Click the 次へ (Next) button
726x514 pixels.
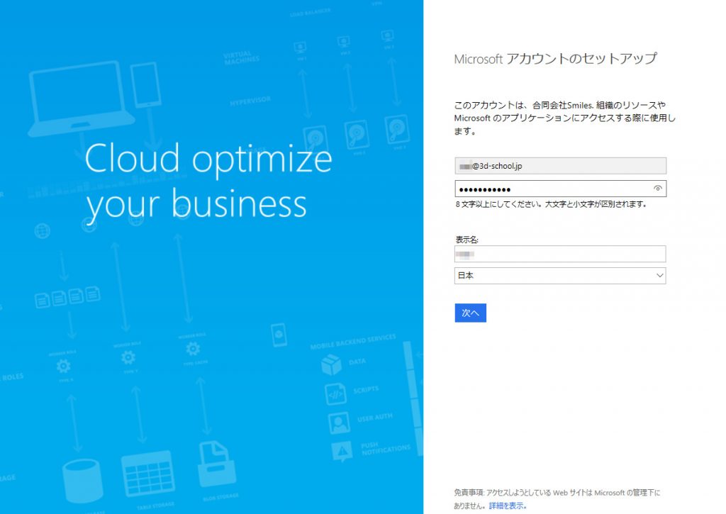point(471,313)
